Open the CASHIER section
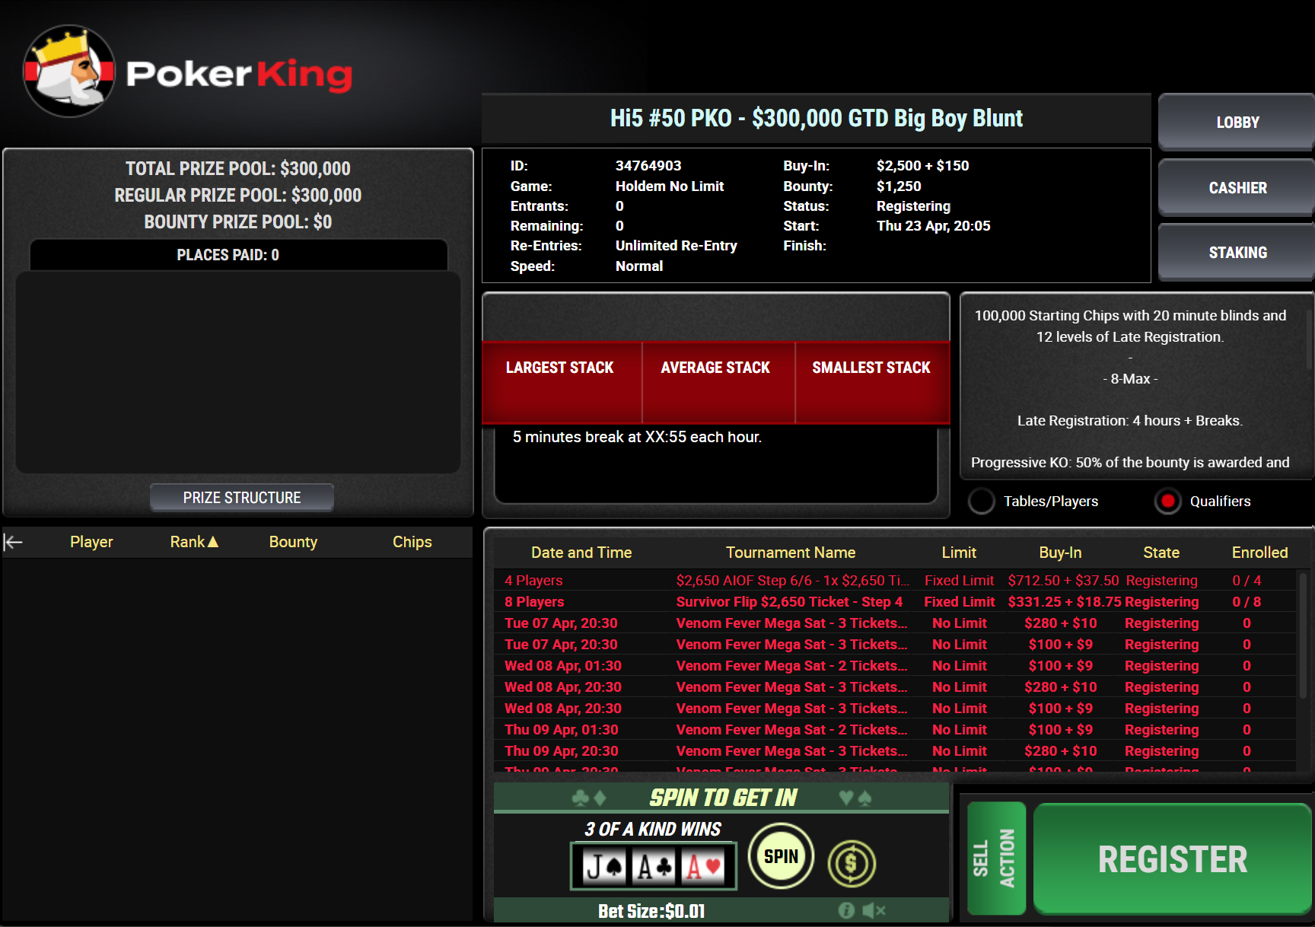The height and width of the screenshot is (927, 1315). click(x=1237, y=187)
